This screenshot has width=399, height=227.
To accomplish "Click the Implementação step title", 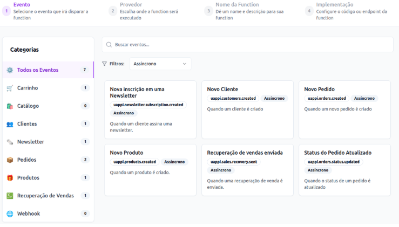I will click(335, 4).
